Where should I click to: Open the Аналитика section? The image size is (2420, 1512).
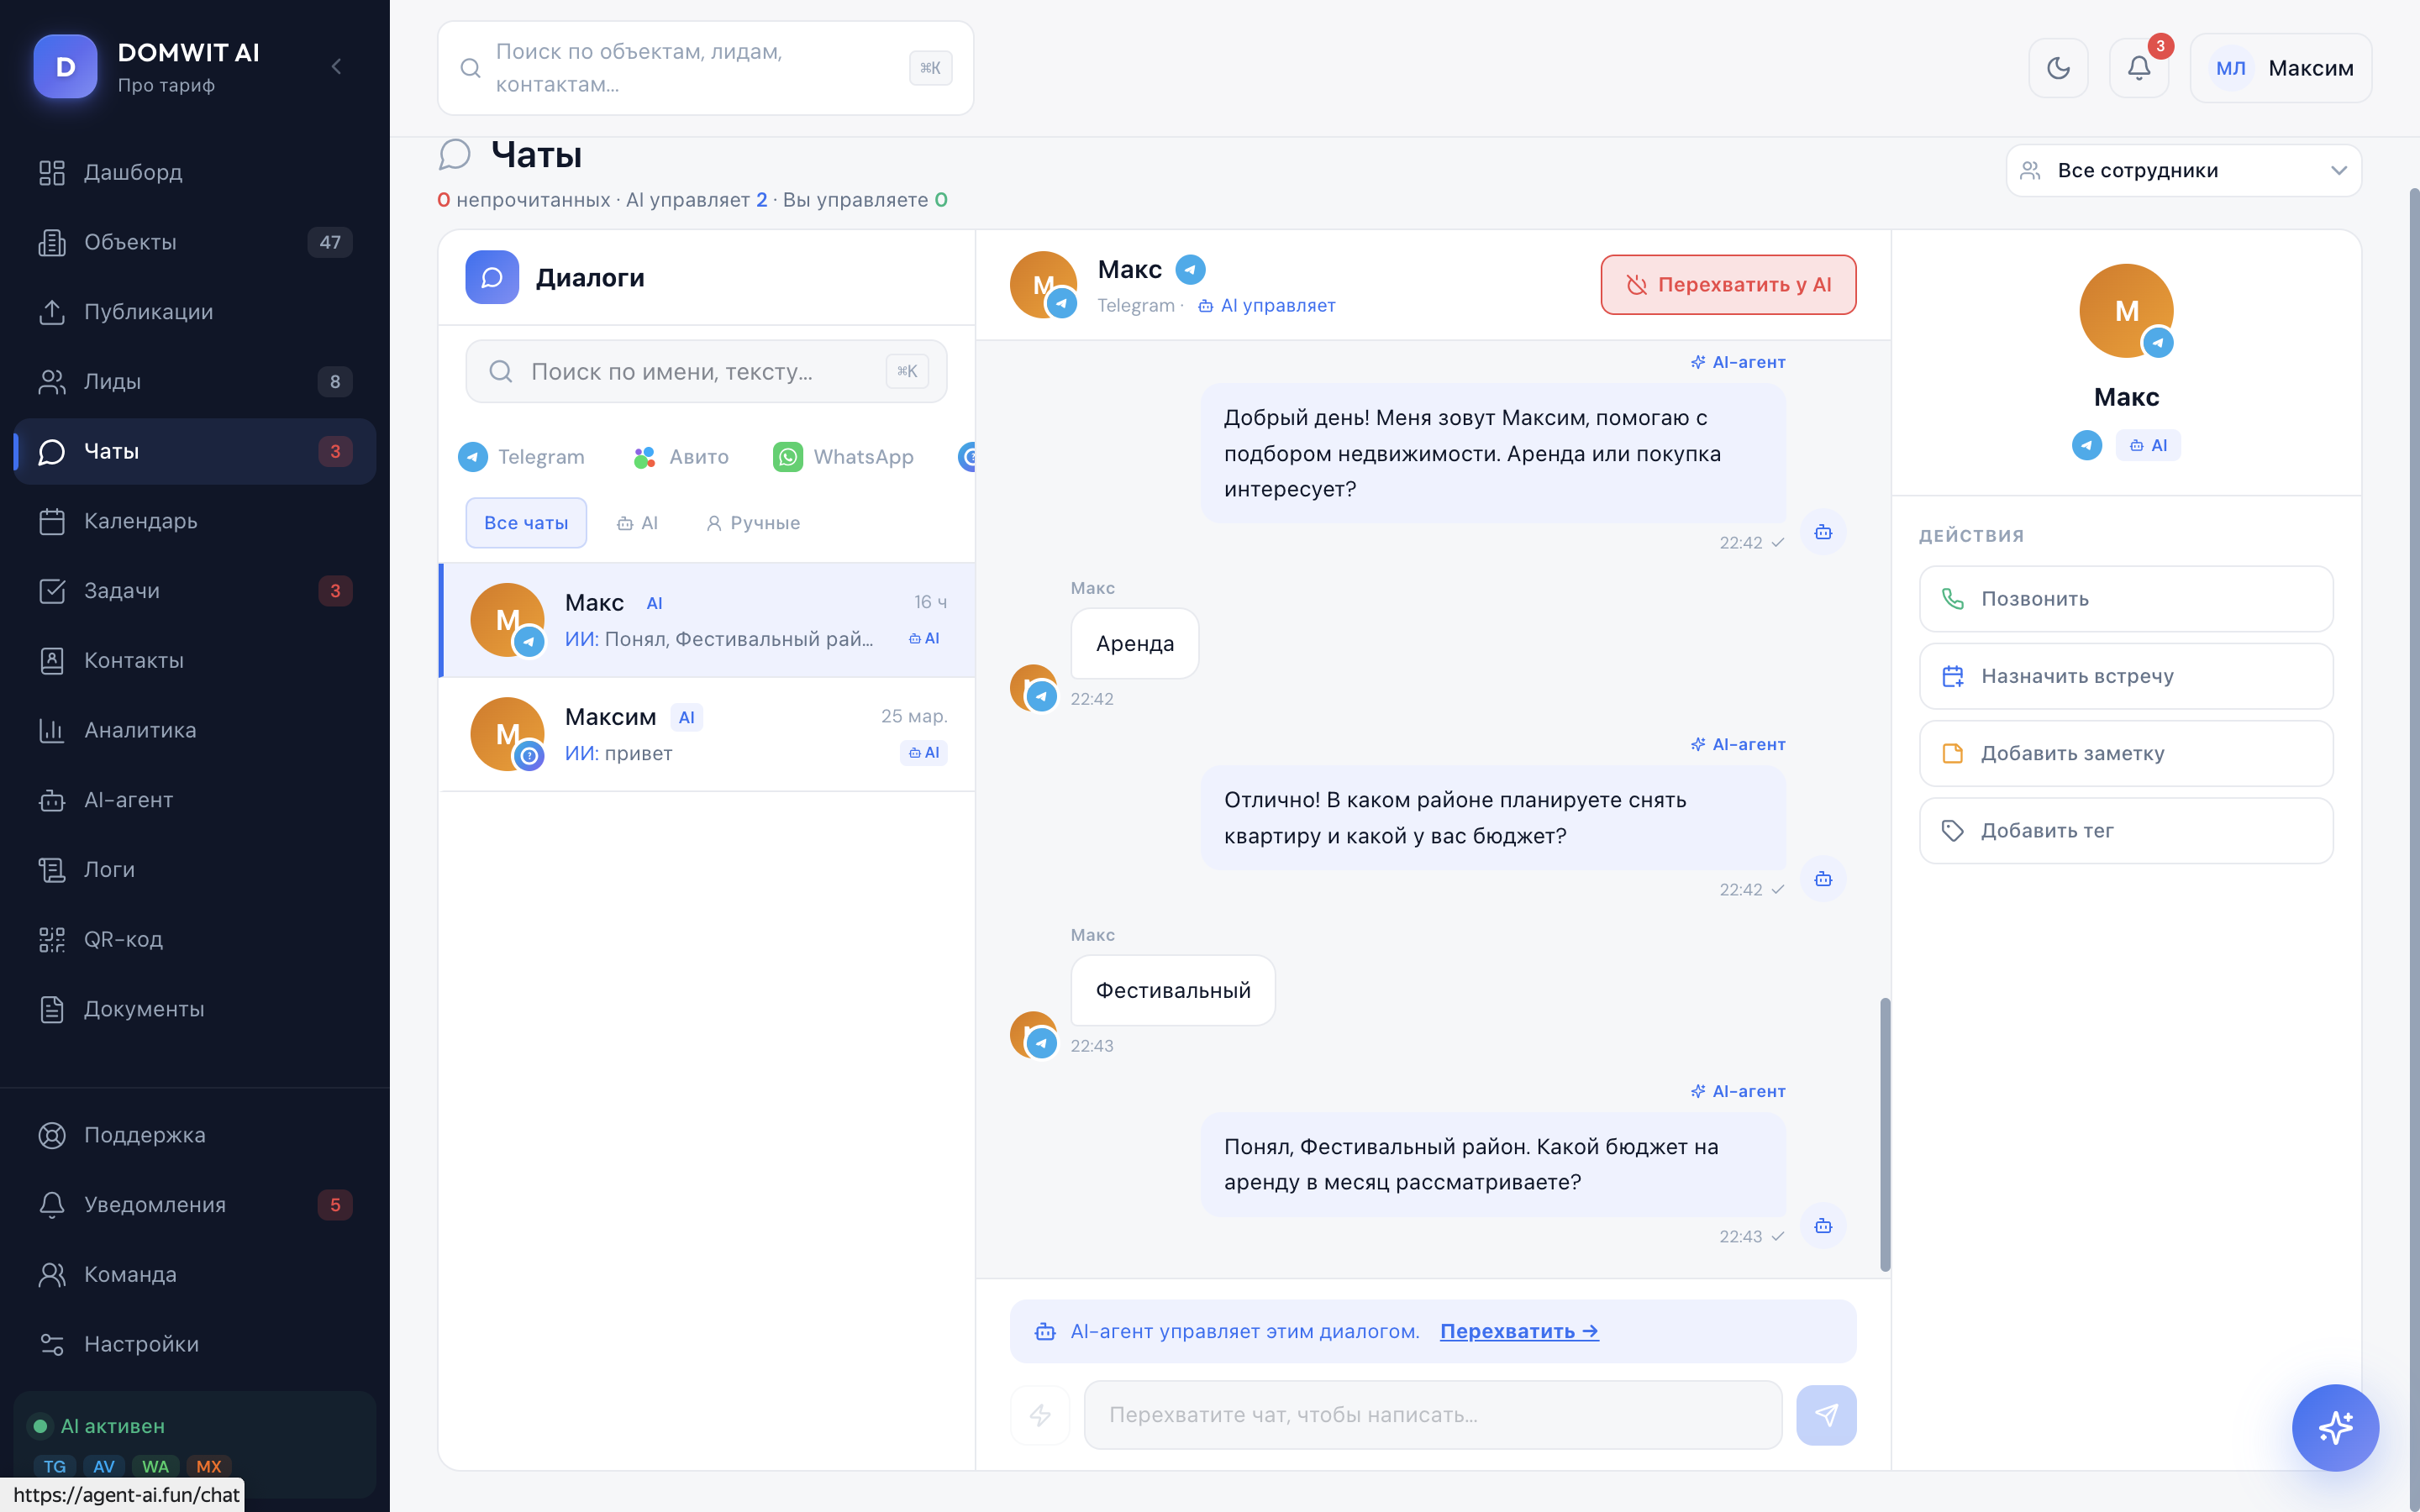[x=141, y=729]
